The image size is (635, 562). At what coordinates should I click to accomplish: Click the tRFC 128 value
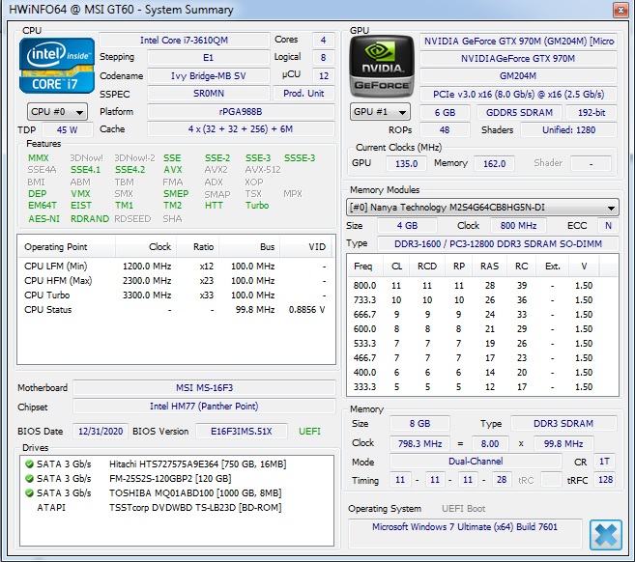[605, 480]
